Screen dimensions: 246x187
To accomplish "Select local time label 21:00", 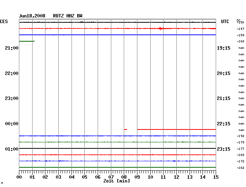I will (12, 48).
